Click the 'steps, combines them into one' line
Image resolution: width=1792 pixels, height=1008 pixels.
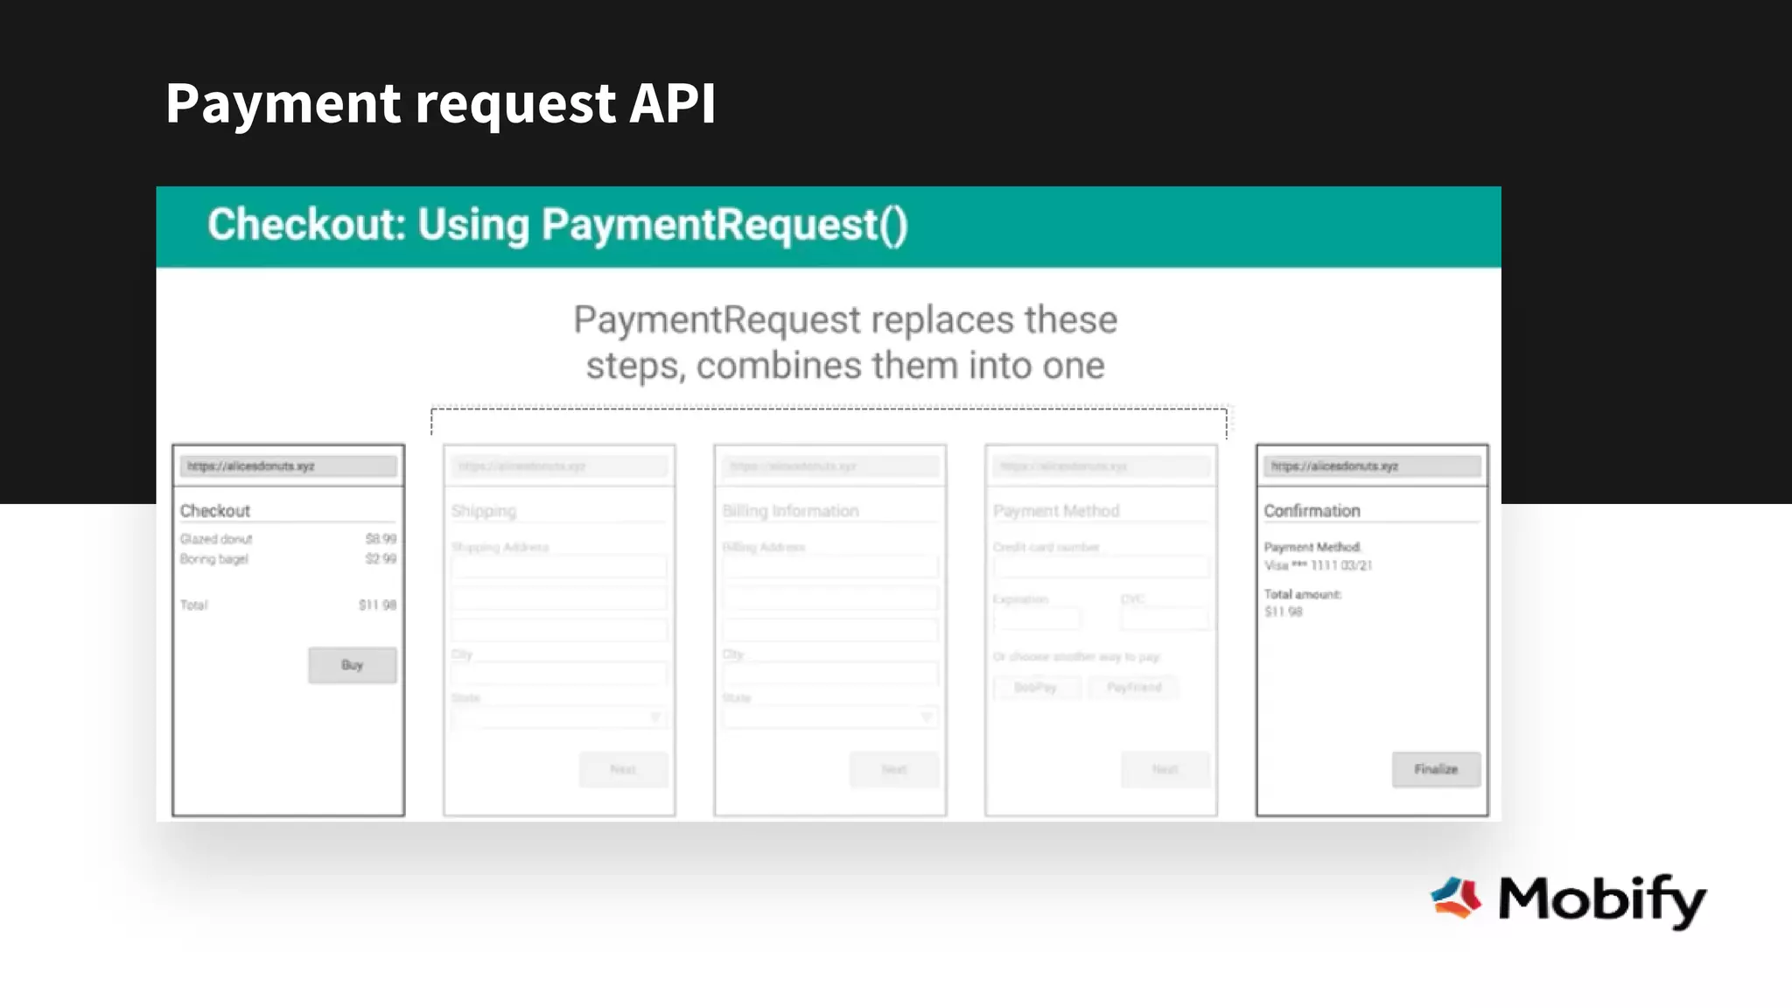coord(845,366)
